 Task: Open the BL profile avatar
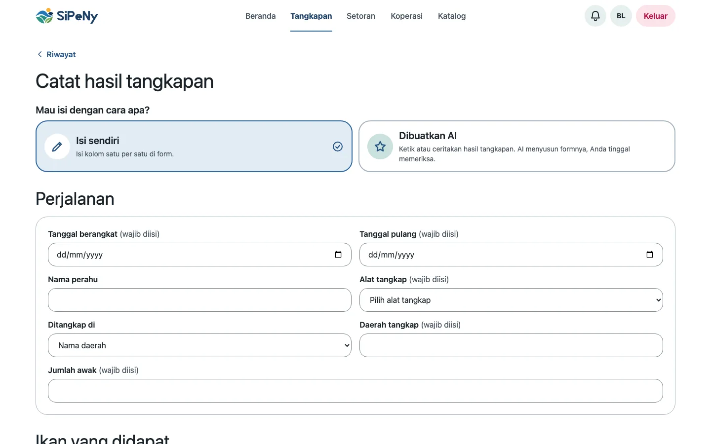621,16
